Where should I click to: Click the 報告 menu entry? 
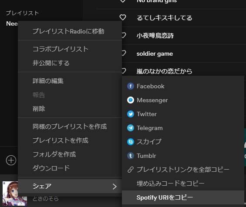pos(70,95)
